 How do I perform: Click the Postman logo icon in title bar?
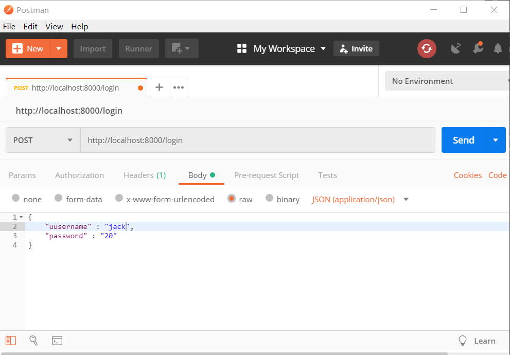coord(9,10)
